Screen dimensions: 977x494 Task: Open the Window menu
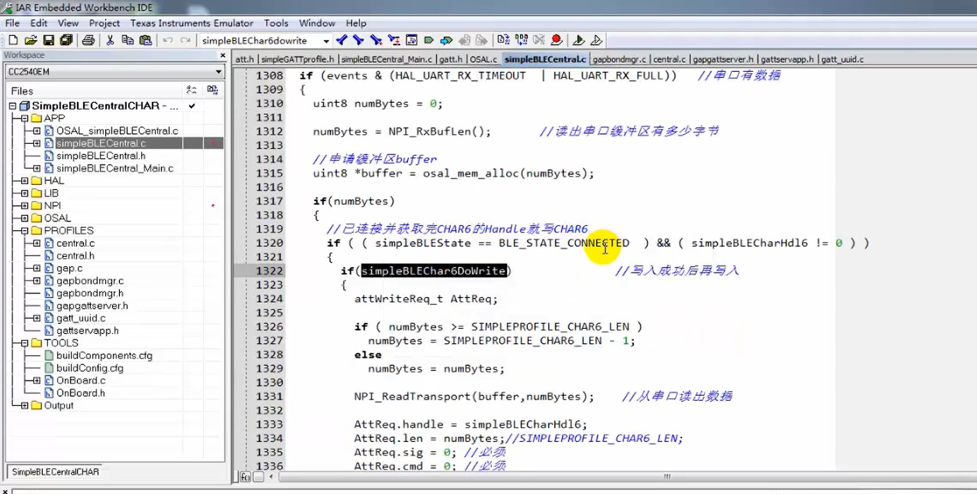coord(317,23)
